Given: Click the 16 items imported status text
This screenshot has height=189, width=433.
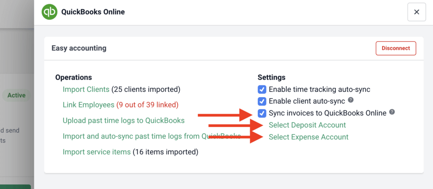Looking at the screenshot, I should (x=165, y=151).
